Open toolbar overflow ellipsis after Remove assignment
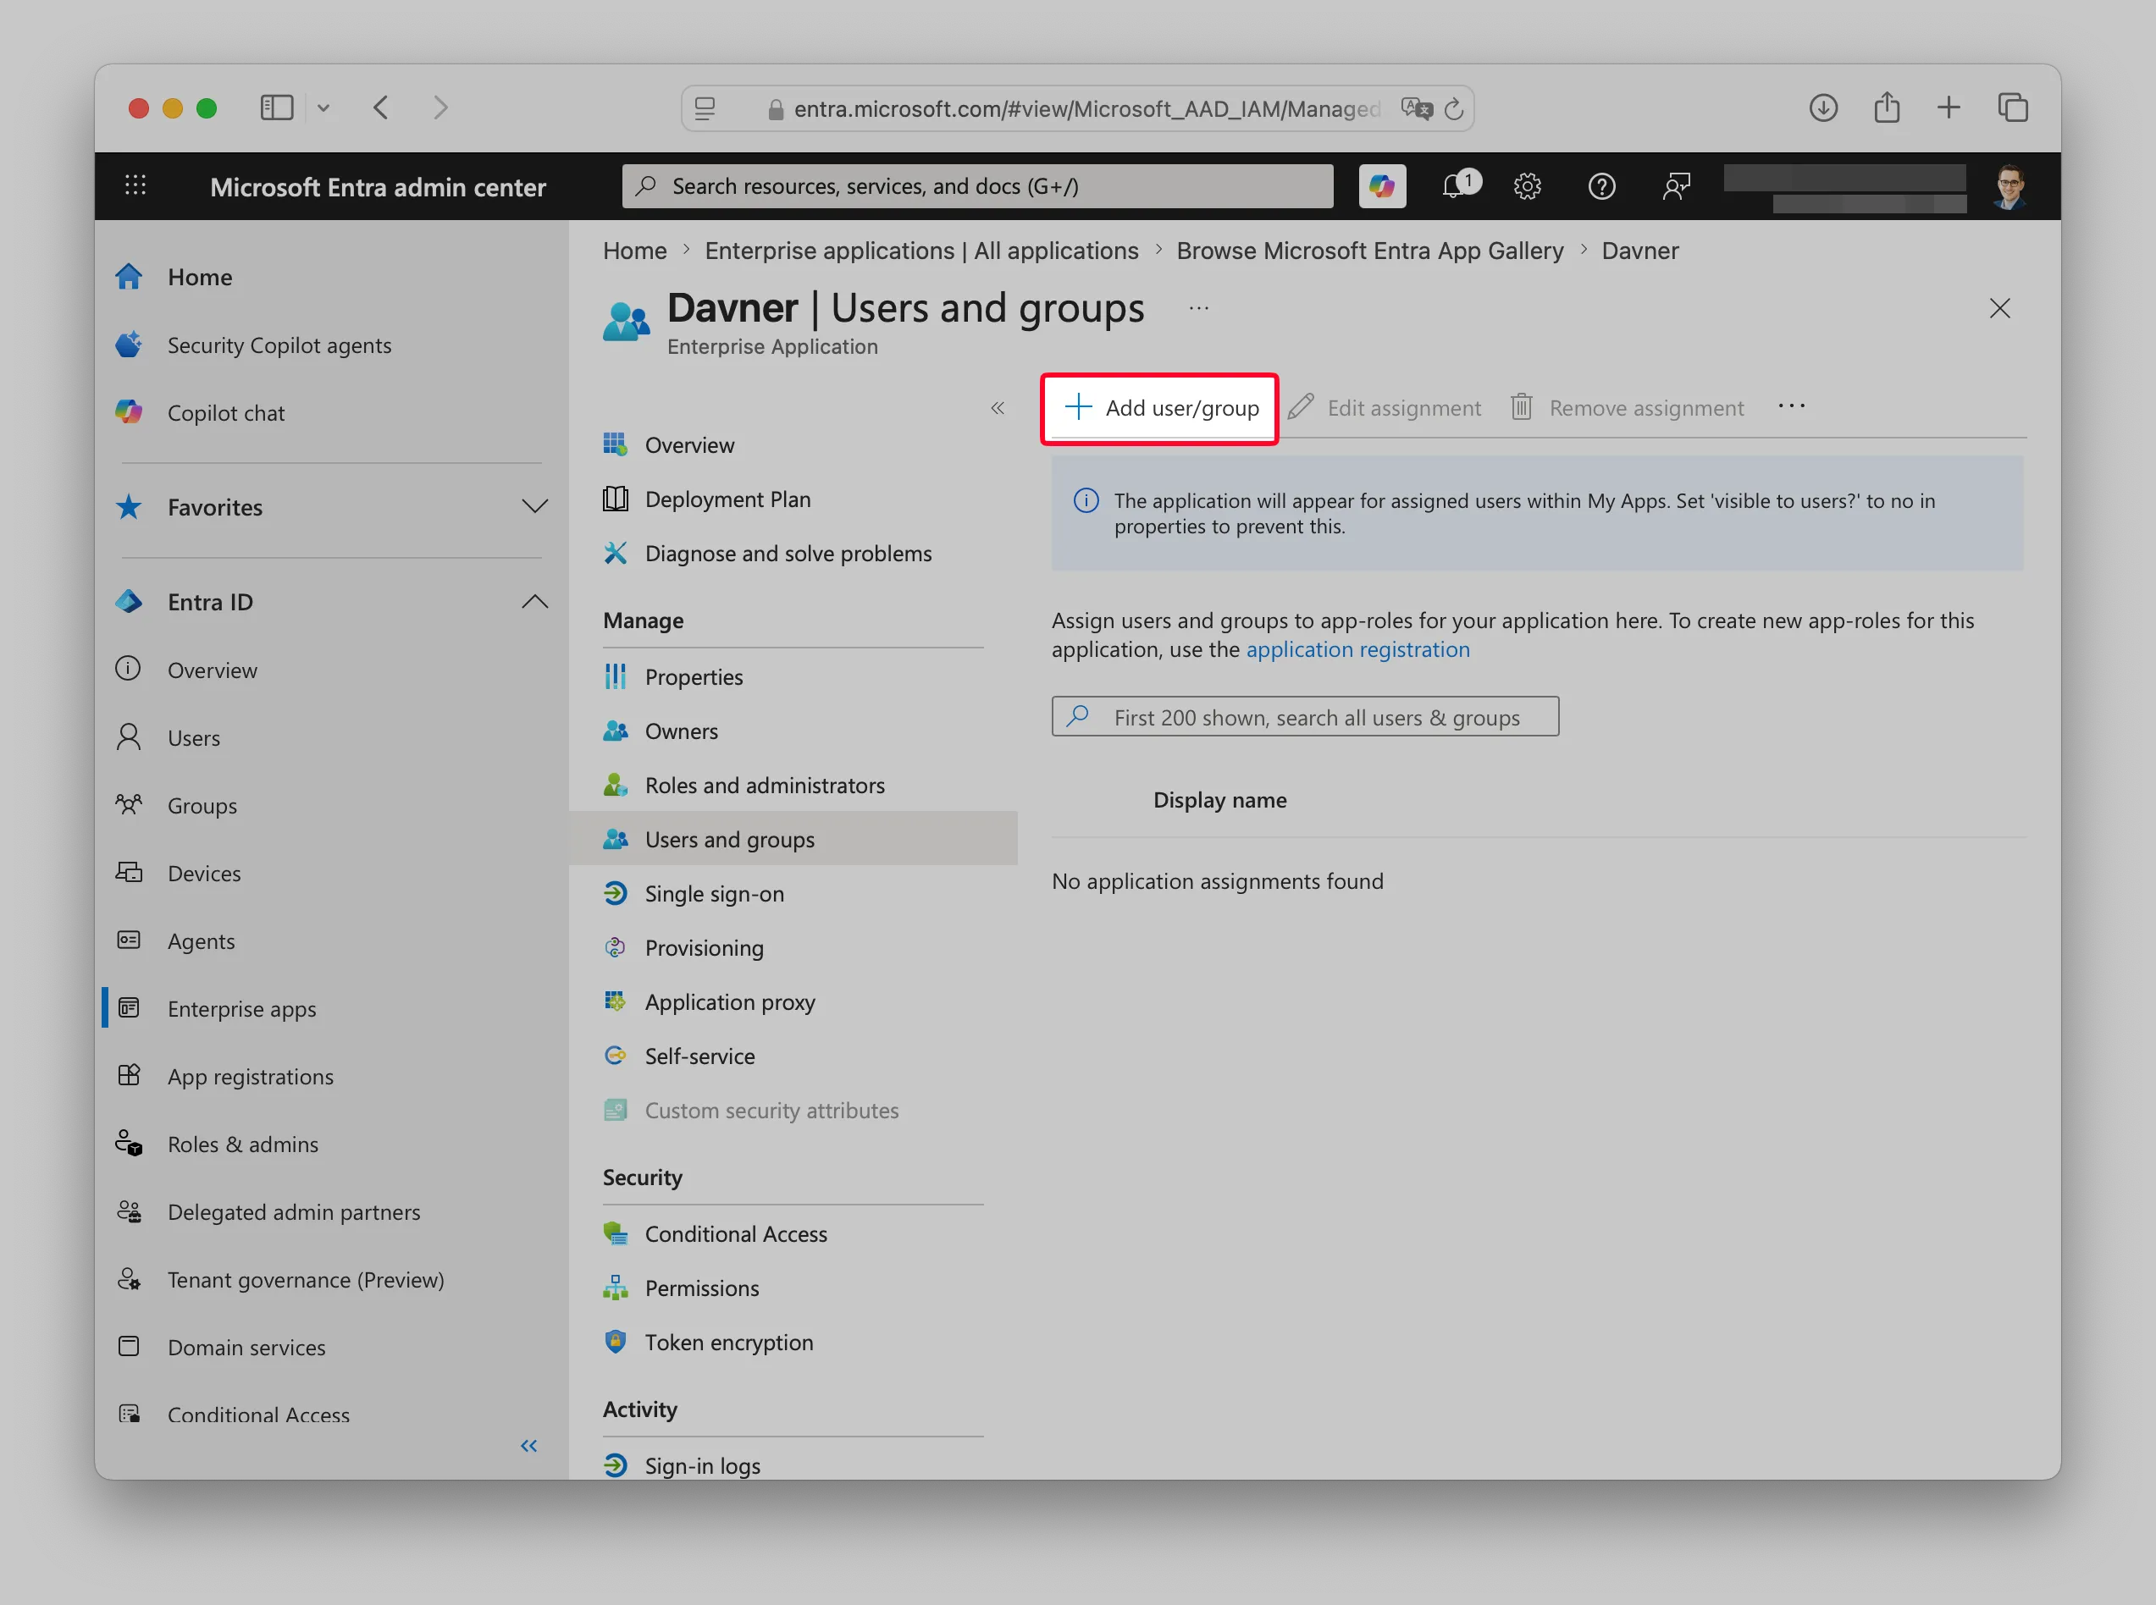 pos(1791,406)
